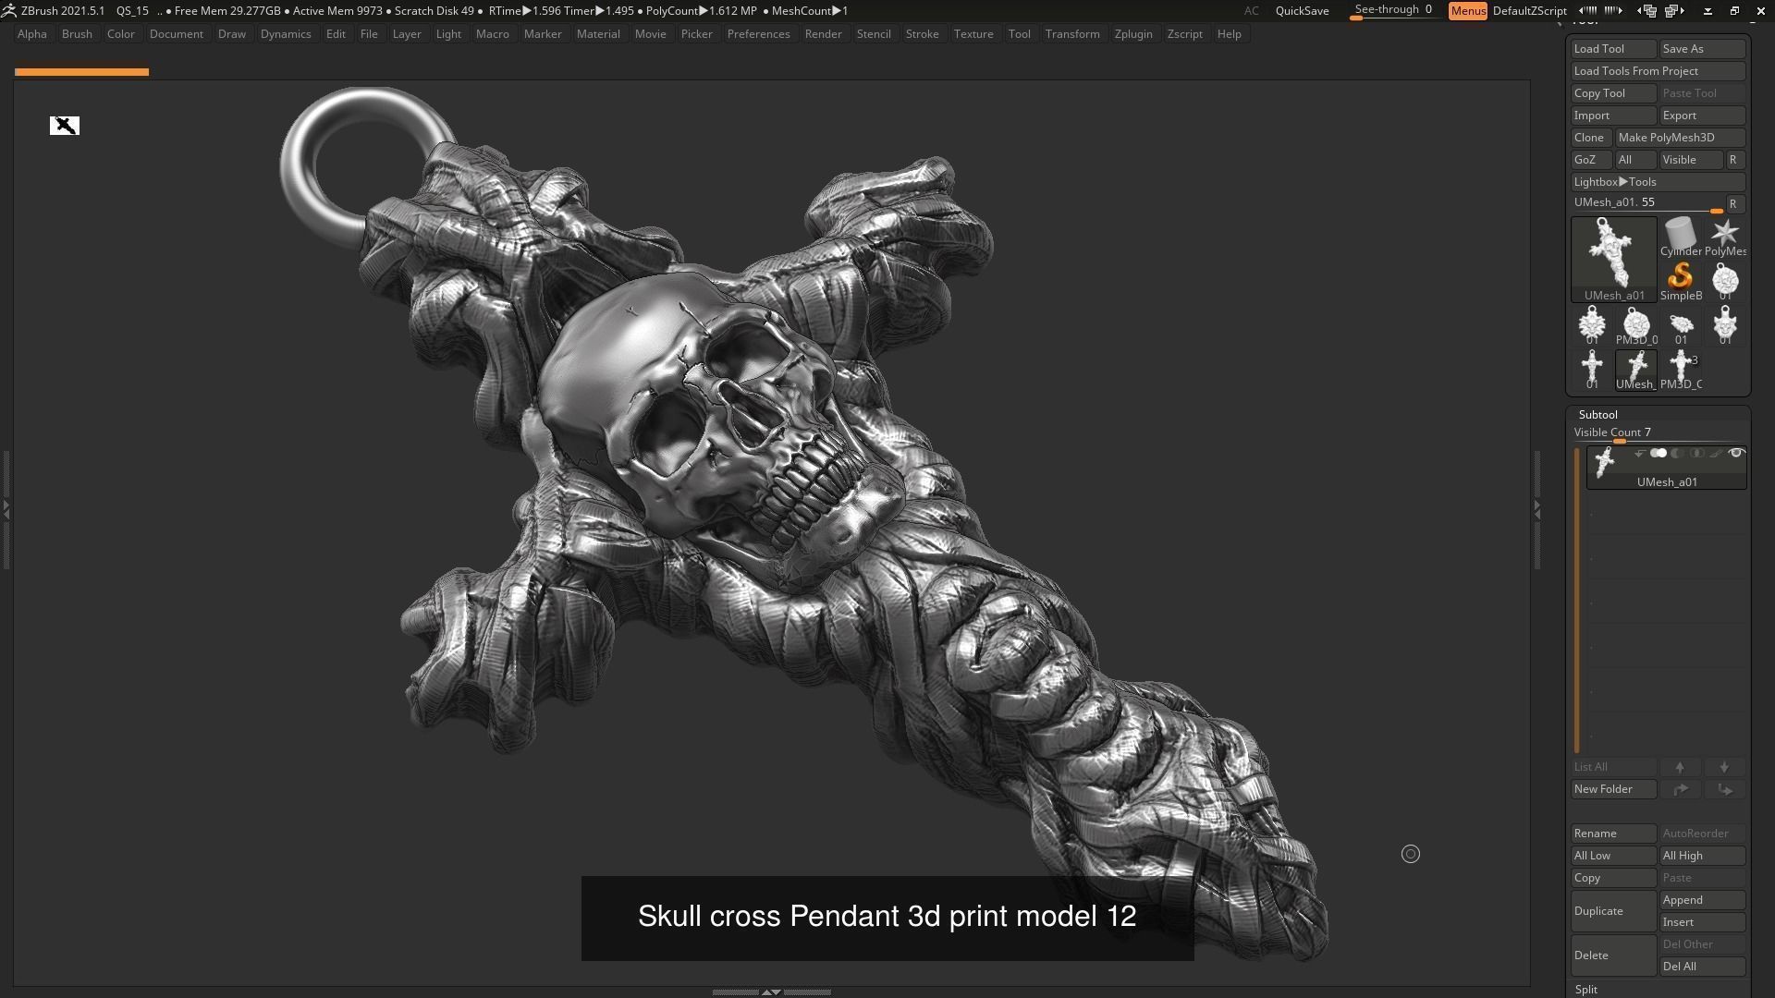Pick the PM3D_0 round pendant tool
The image size is (1775, 998).
(1636, 326)
